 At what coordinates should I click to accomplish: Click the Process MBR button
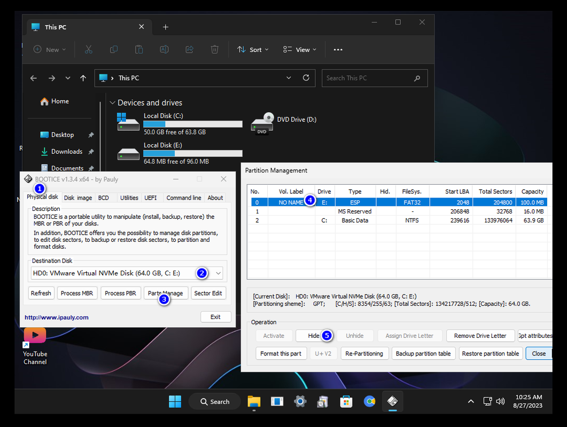(x=77, y=294)
